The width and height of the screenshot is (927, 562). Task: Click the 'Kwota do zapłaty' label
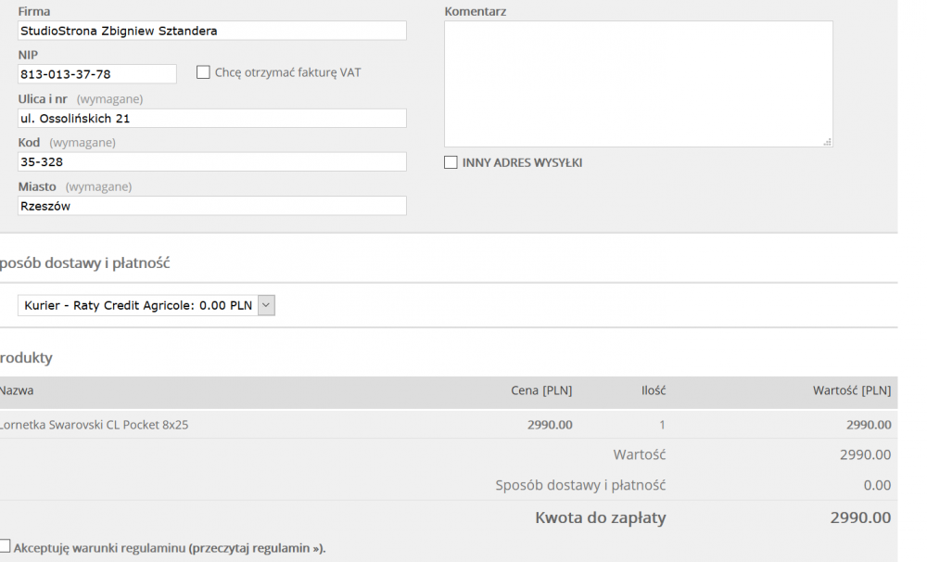coord(600,517)
